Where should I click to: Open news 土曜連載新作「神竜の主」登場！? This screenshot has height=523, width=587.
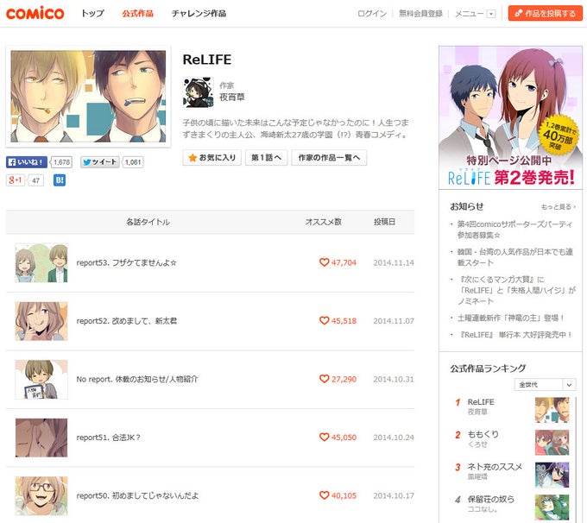(x=511, y=318)
